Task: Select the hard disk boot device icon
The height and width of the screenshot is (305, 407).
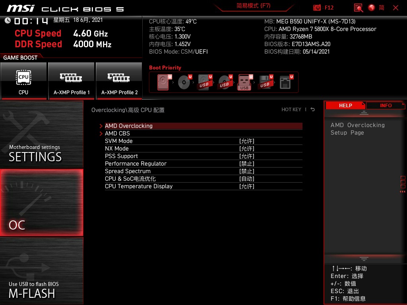Action: point(163,82)
